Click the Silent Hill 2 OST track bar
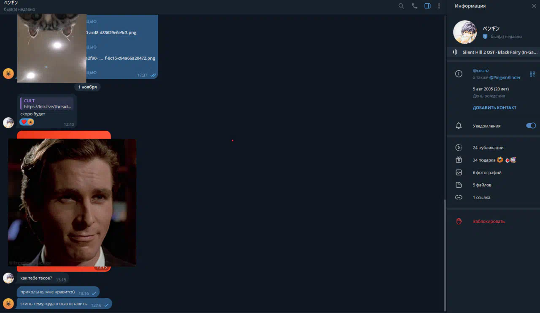This screenshot has width=540, height=313. (494, 52)
